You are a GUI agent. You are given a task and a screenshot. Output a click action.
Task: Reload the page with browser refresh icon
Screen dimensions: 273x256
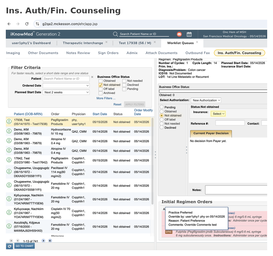[x=27, y=24]
